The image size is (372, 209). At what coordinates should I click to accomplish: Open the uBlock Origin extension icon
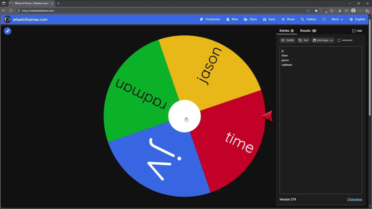pyautogui.click(x=325, y=11)
